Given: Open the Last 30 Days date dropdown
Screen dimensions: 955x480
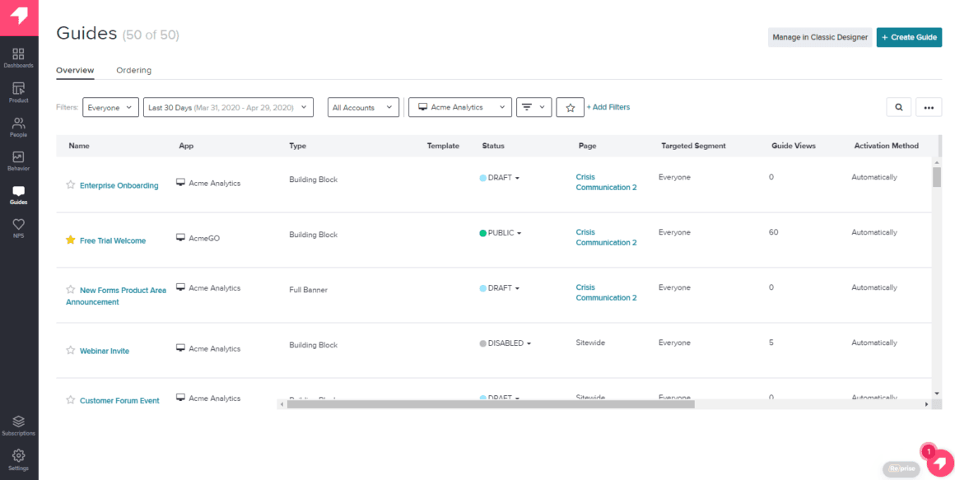Looking at the screenshot, I should [x=228, y=107].
